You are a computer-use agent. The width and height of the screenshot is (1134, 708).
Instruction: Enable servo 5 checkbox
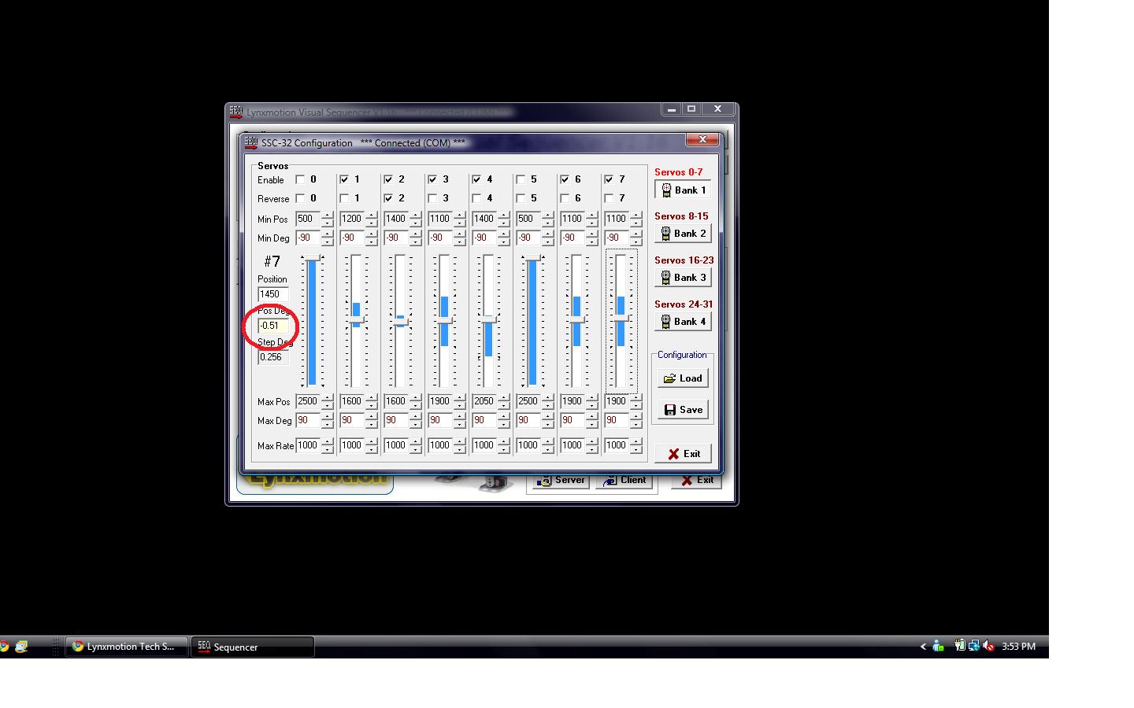(521, 179)
